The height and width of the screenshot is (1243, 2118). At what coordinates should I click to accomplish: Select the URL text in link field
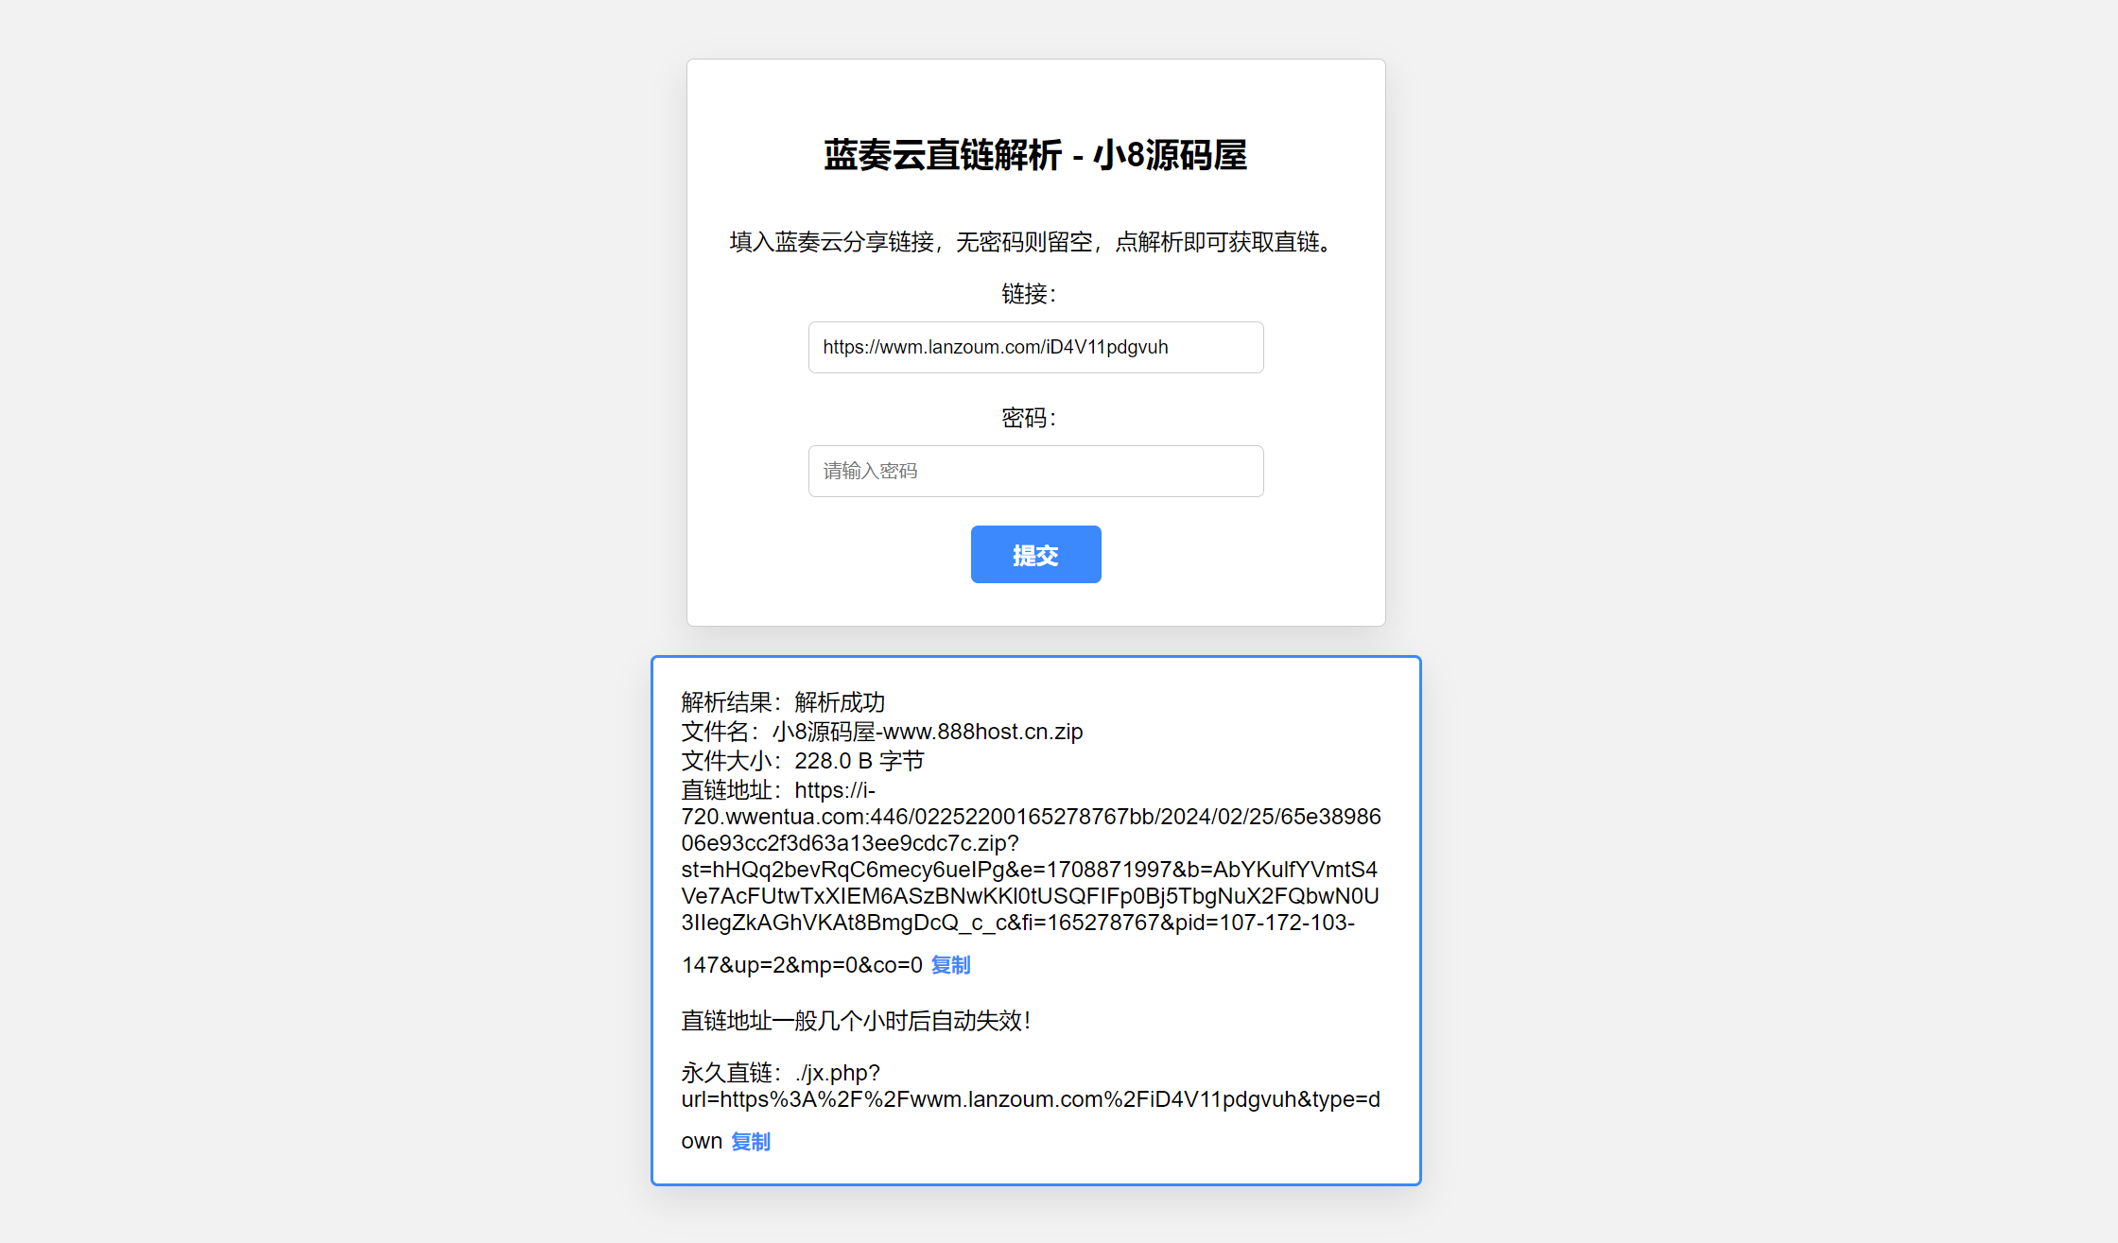click(x=1036, y=348)
